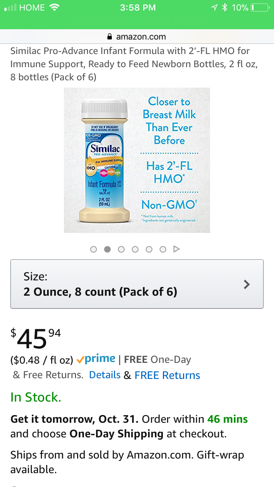The height and width of the screenshot is (487, 274).
Task: Tap the location arrow icon in status bar
Action: (214, 7)
